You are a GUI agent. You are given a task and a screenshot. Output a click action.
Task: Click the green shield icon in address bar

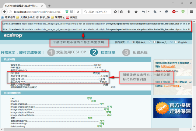pyautogui.click(x=67, y=12)
